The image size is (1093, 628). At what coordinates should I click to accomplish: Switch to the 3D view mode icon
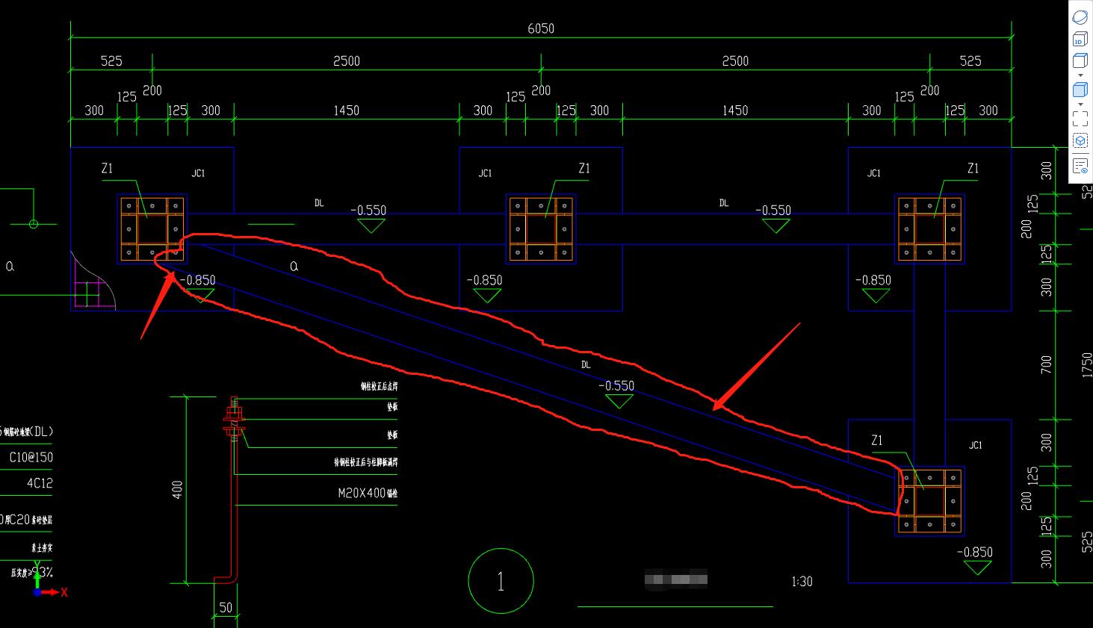click(1080, 40)
